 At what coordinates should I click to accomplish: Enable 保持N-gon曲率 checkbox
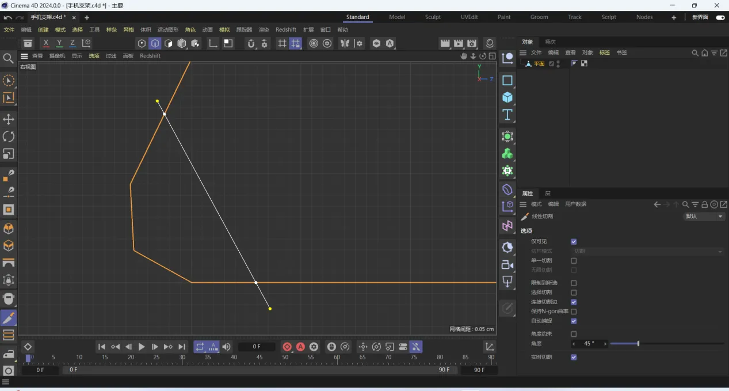point(574,312)
